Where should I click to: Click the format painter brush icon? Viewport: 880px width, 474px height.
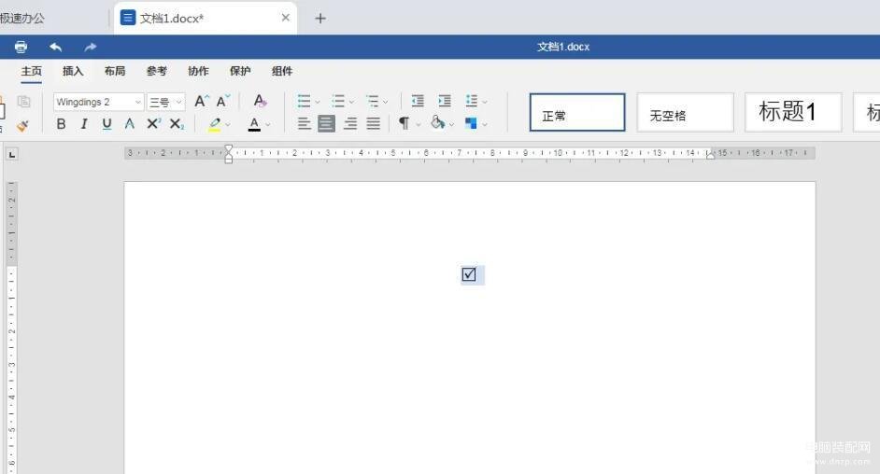(22, 126)
